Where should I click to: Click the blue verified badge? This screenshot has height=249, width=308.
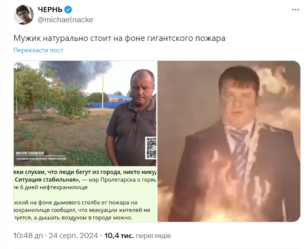tap(68, 9)
